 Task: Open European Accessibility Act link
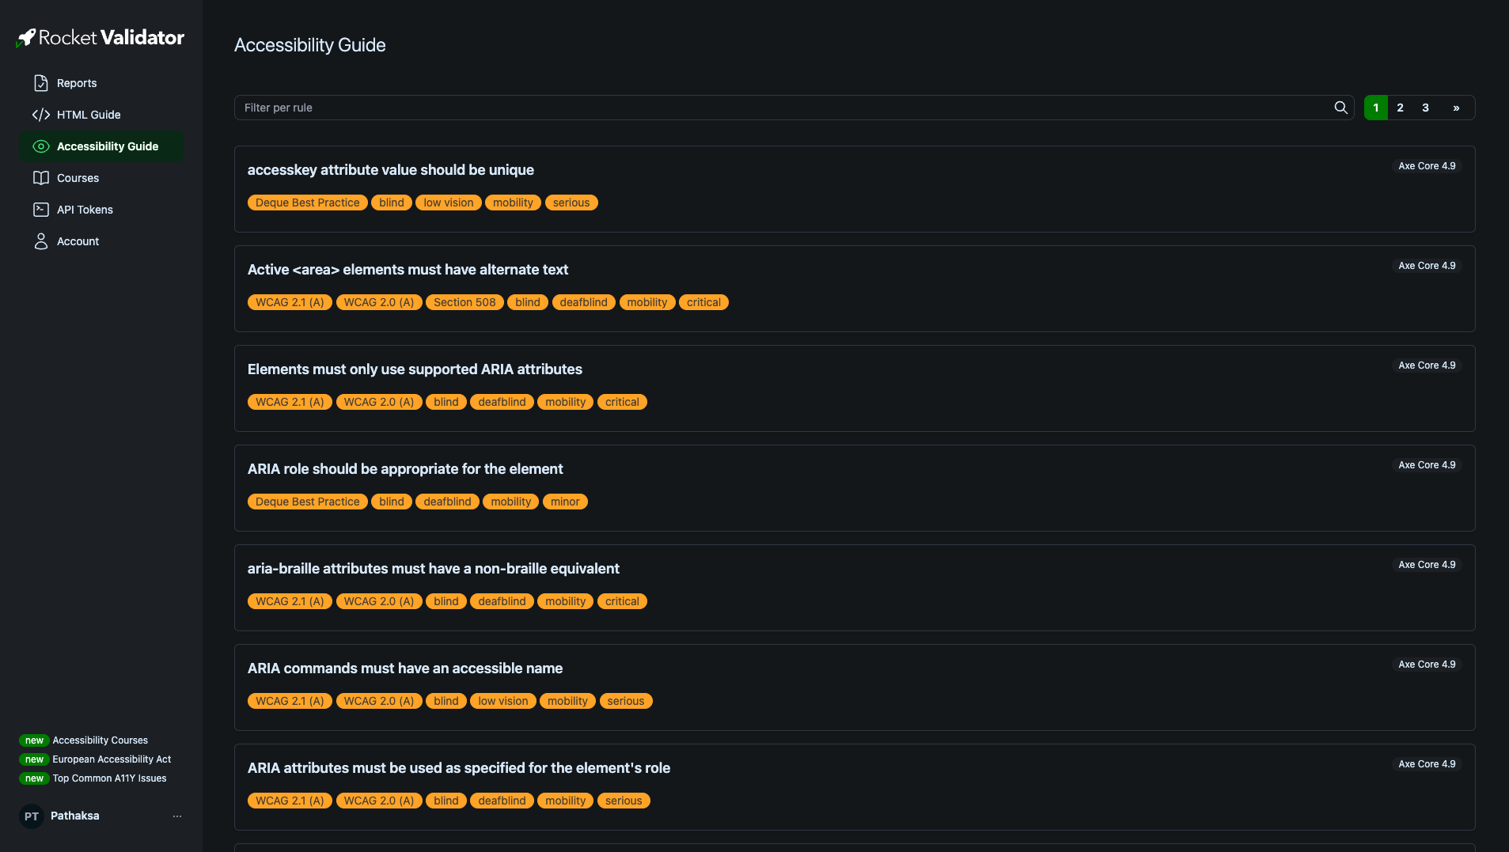(112, 759)
